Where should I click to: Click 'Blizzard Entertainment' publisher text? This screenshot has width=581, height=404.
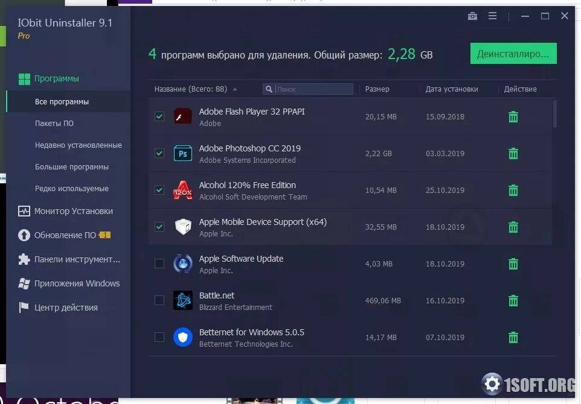[x=236, y=308]
